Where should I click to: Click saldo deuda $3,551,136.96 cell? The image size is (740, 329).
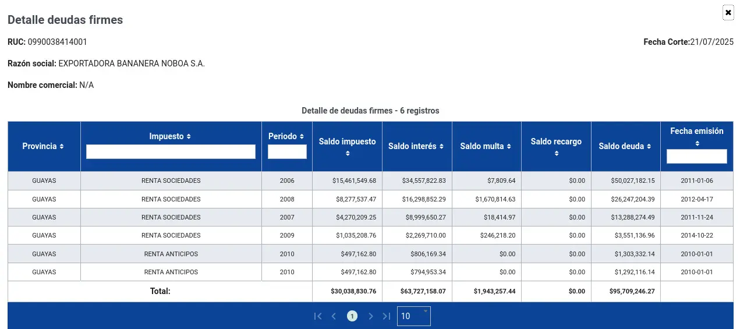click(x=626, y=235)
